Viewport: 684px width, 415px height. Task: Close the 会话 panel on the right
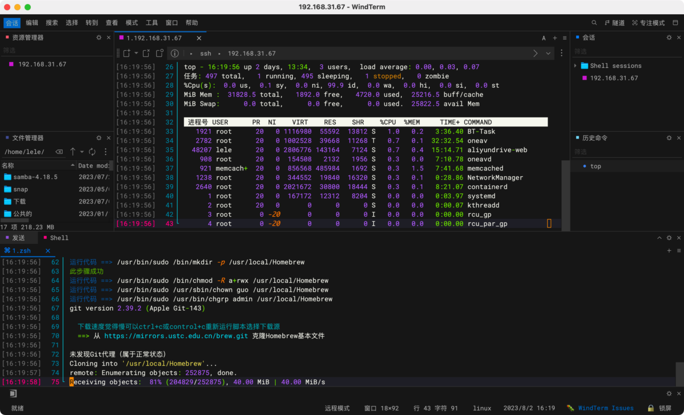point(678,38)
